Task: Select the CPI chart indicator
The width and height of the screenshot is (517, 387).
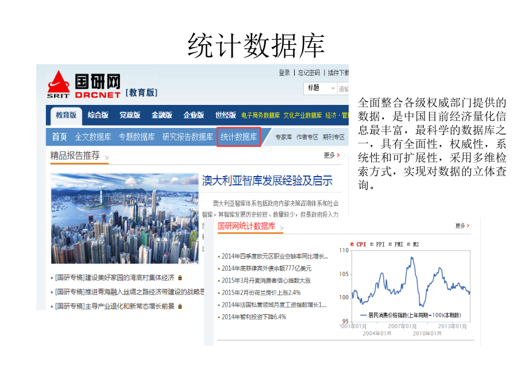Action: (358, 244)
